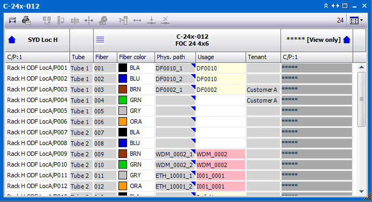
Task: Click physical path ETH_10001_1
Action: tap(175, 176)
